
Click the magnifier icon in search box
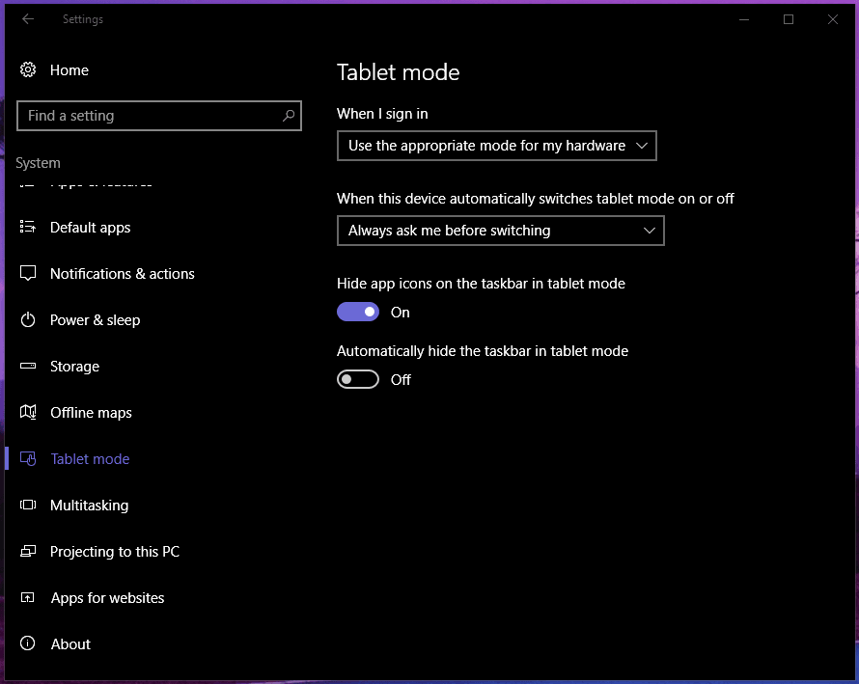[x=288, y=116]
